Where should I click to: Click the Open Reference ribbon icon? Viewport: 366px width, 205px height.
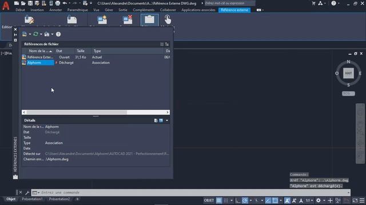(72, 20)
